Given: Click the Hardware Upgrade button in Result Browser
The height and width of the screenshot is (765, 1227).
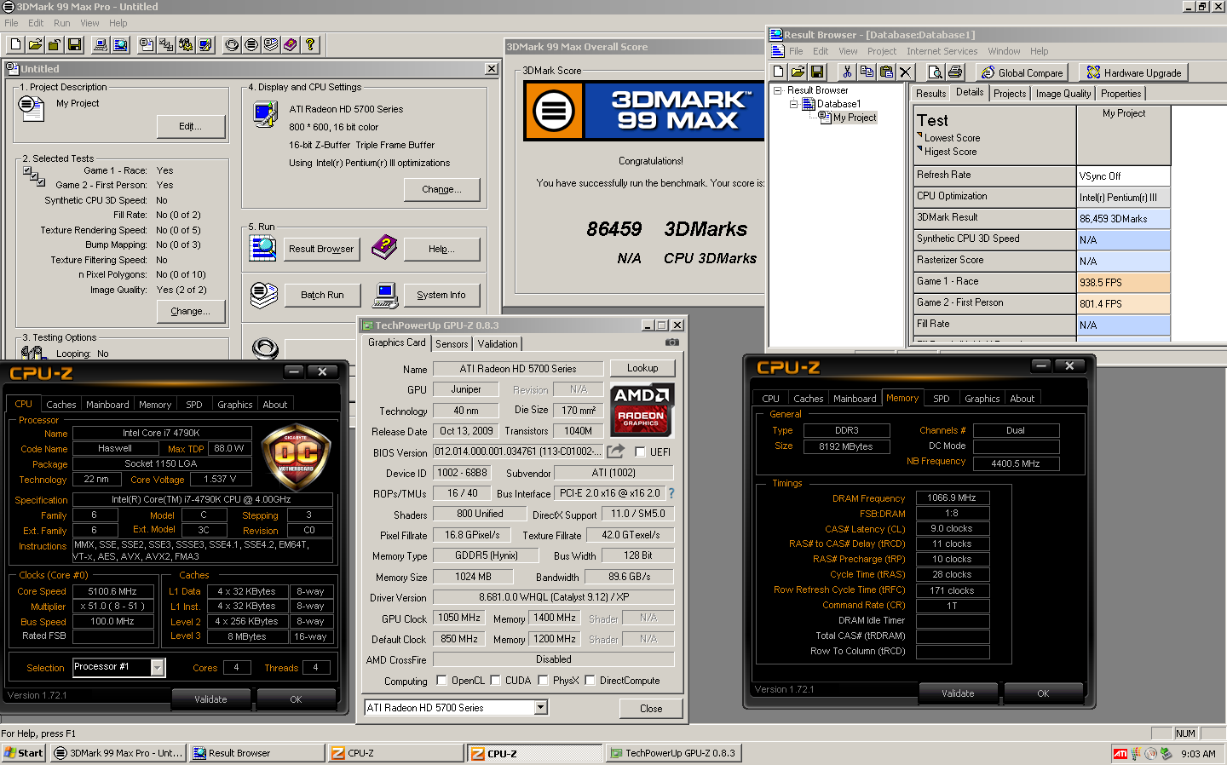Looking at the screenshot, I should coord(1133,72).
